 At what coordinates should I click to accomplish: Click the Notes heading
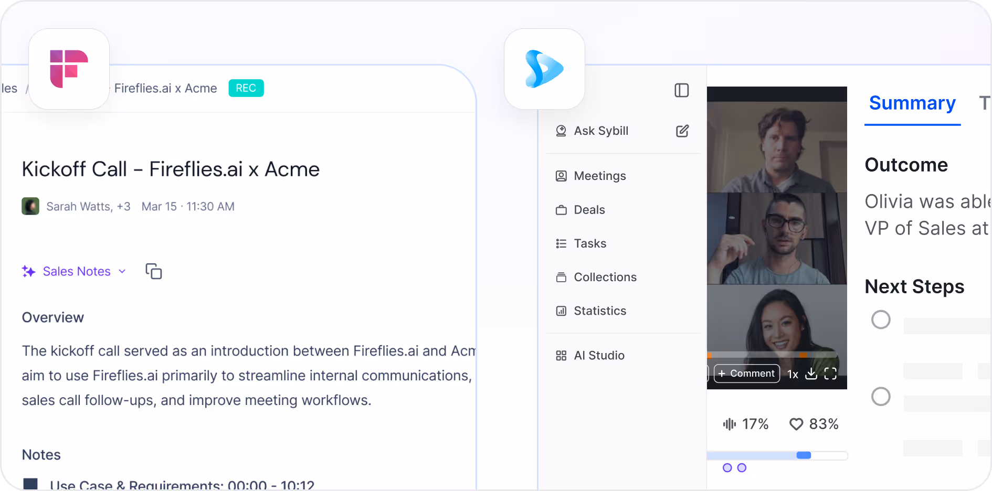click(x=41, y=455)
